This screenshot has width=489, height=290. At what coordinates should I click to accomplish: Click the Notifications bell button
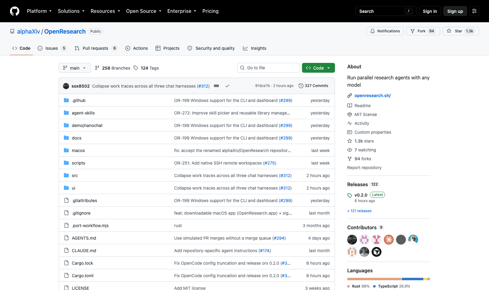pyautogui.click(x=385, y=31)
